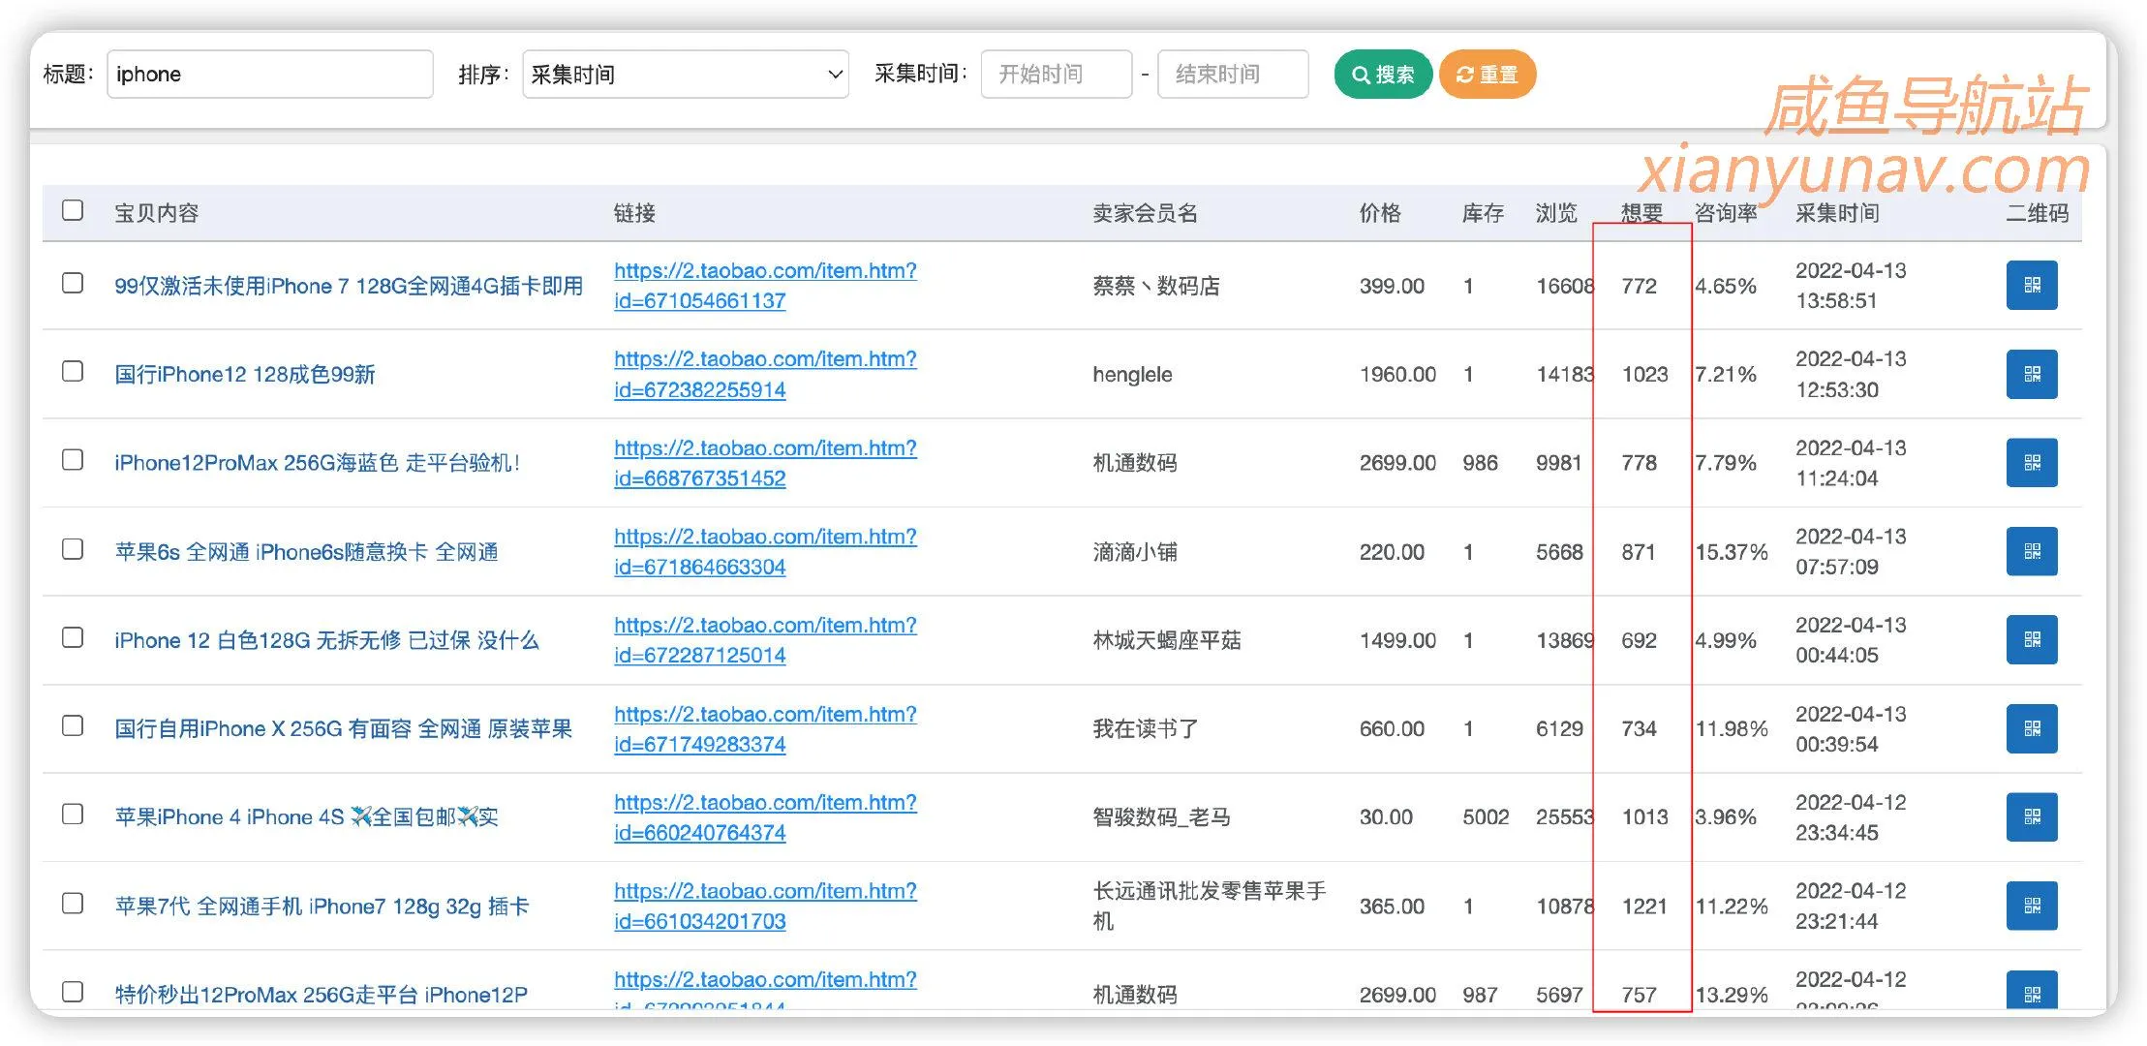The height and width of the screenshot is (1046, 2147).
Task: Open QR code for 苹果6s 全网通 row
Action: point(2032,550)
